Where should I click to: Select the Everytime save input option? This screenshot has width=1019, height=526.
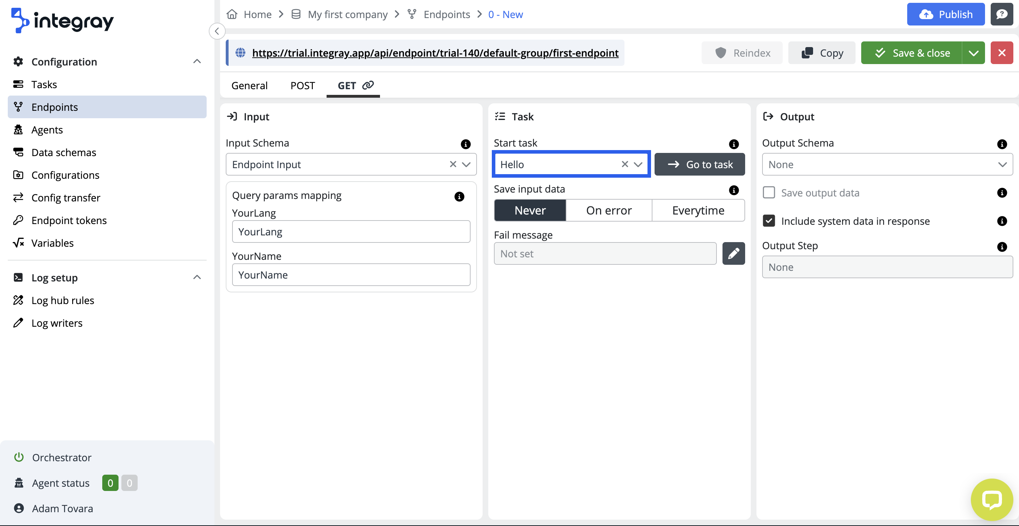point(698,210)
